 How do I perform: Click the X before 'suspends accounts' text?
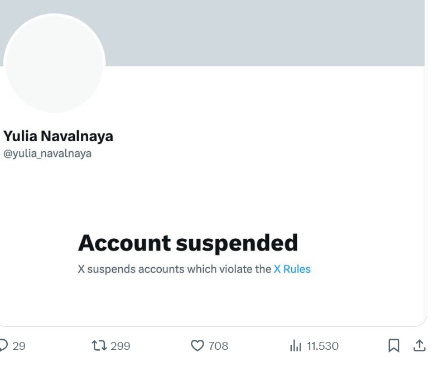[81, 269]
